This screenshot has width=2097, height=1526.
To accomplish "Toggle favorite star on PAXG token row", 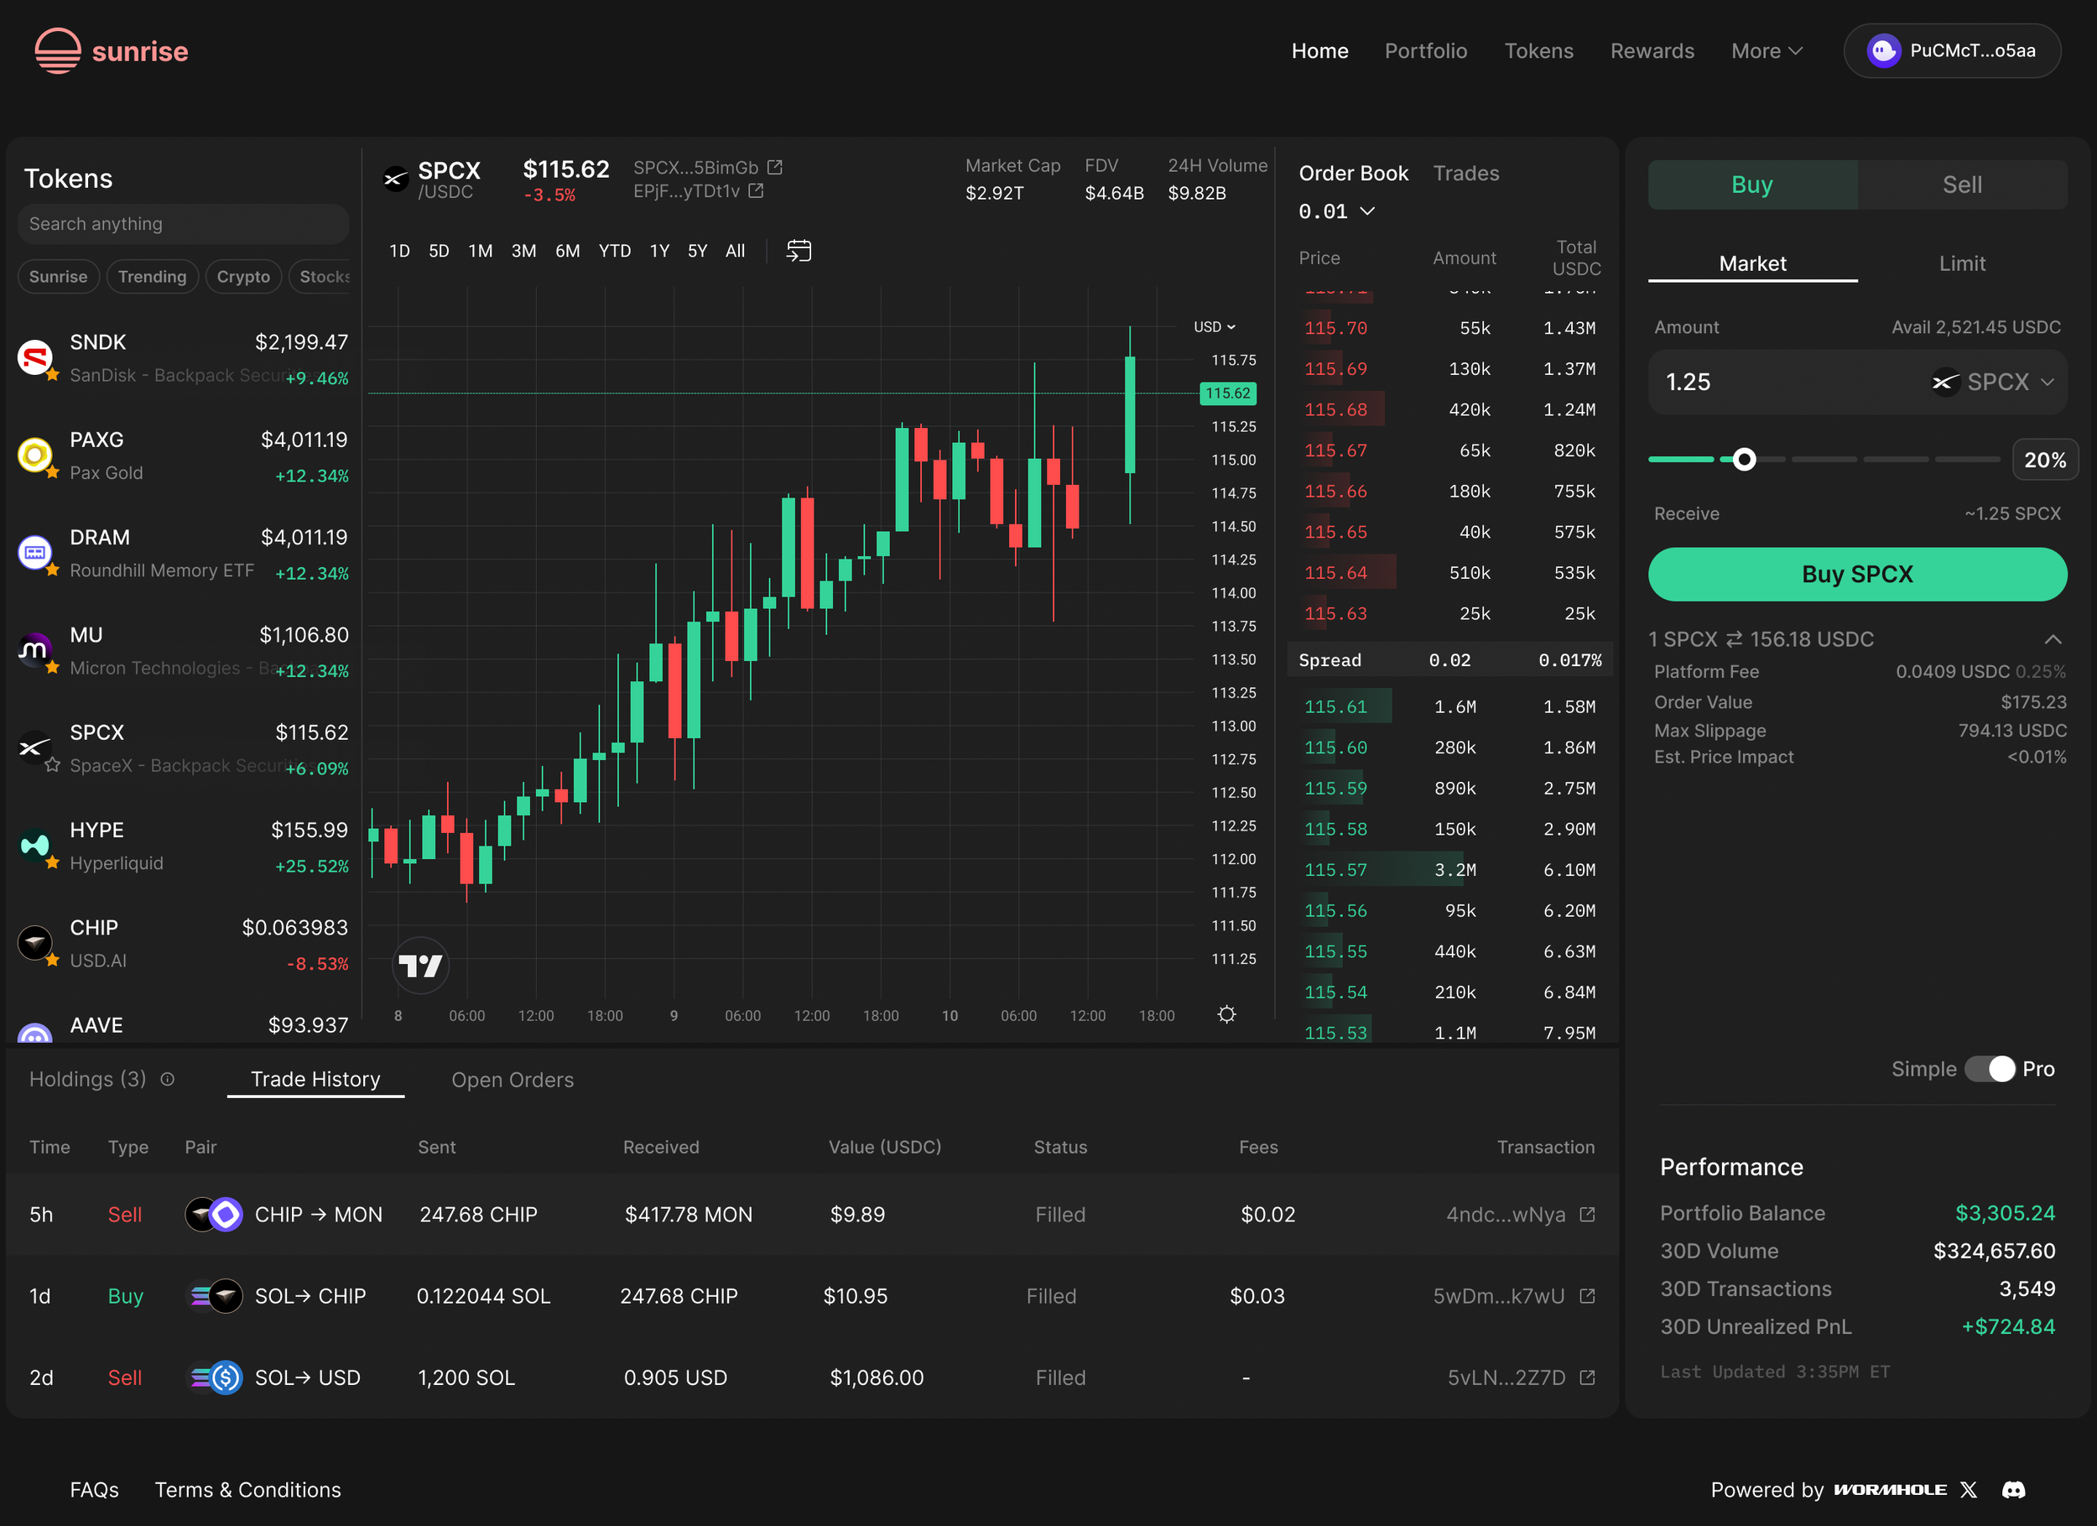I will tap(53, 471).
